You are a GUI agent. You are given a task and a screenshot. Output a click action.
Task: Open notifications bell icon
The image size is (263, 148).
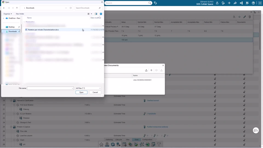[x=223, y=3]
